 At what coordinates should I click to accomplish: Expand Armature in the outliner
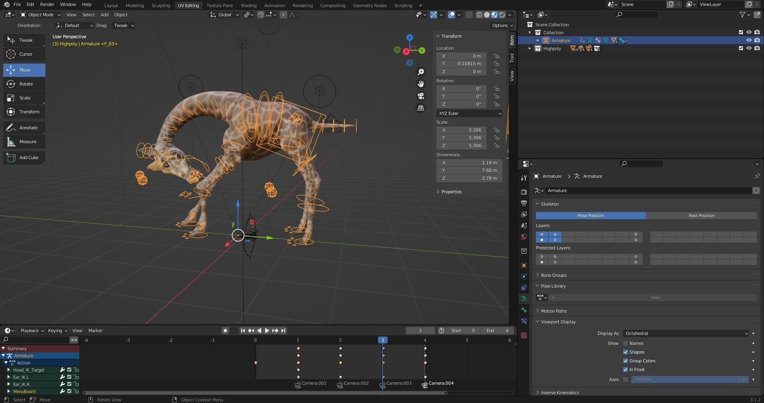[x=537, y=41]
